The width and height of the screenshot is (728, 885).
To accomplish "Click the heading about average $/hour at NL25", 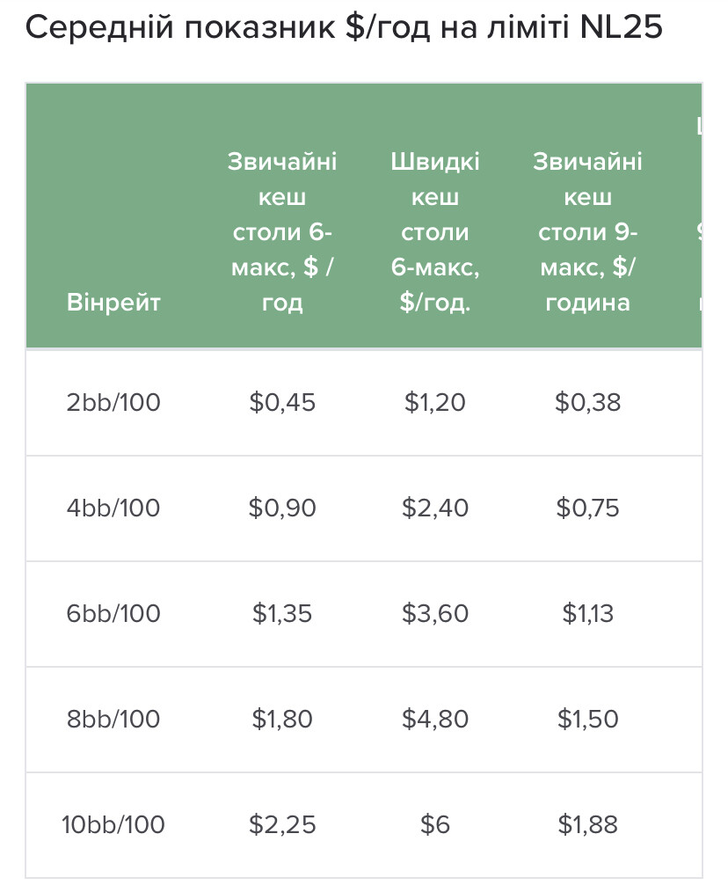I will pyautogui.click(x=344, y=26).
